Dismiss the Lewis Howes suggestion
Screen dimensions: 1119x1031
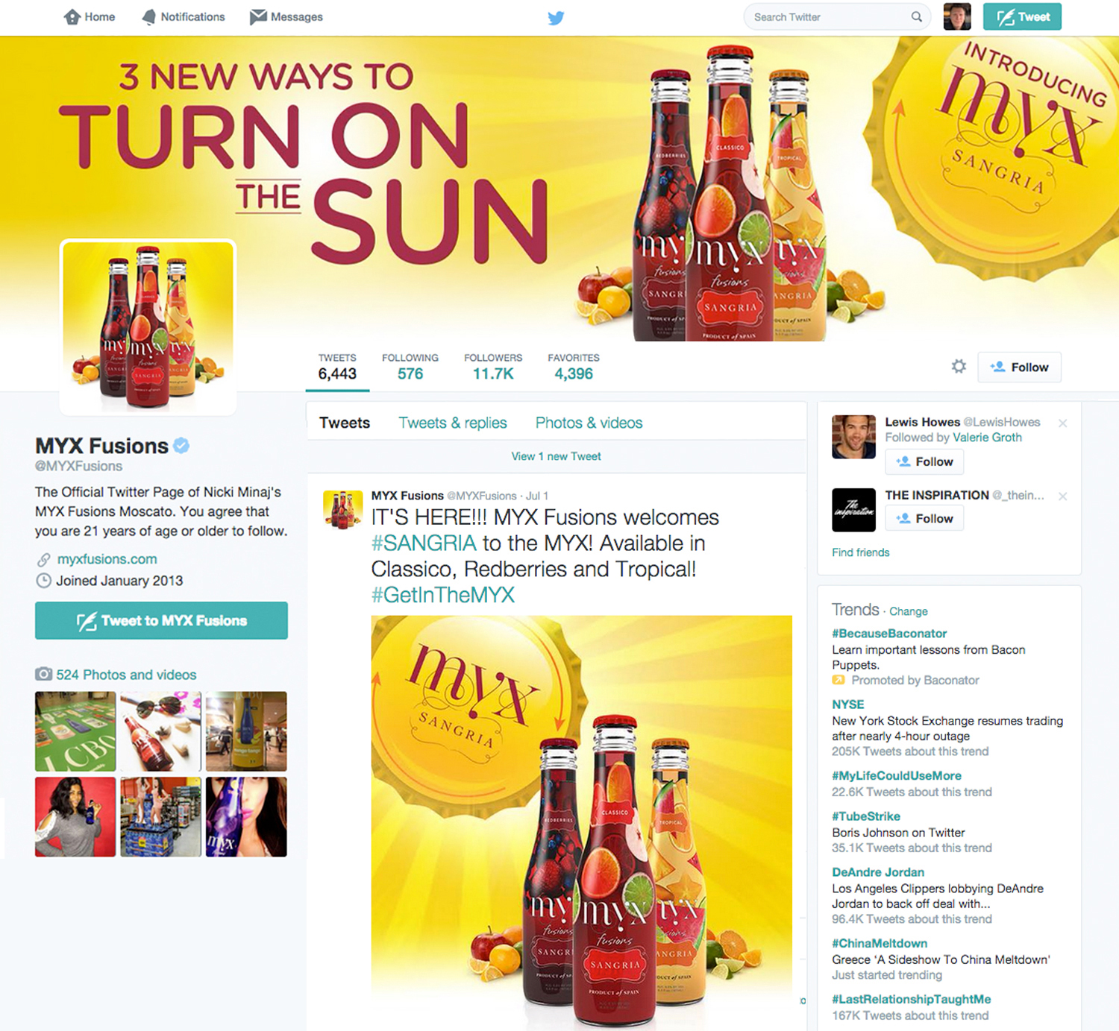pyautogui.click(x=1063, y=423)
